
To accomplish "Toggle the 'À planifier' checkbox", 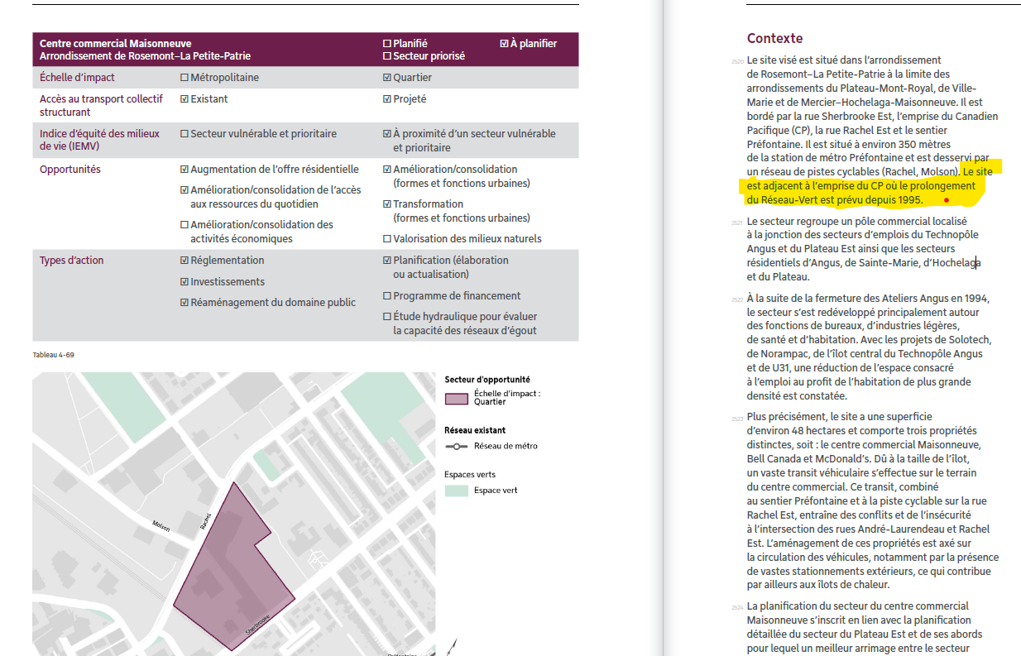I will coord(505,44).
